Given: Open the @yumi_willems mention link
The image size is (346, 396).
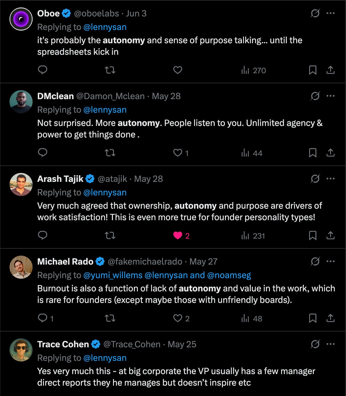Looking at the screenshot, I should click(x=113, y=275).
